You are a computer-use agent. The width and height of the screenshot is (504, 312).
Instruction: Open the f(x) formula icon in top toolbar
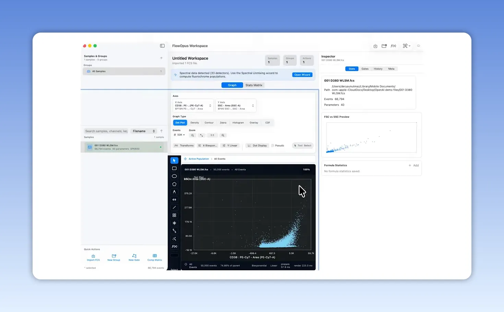point(393,46)
